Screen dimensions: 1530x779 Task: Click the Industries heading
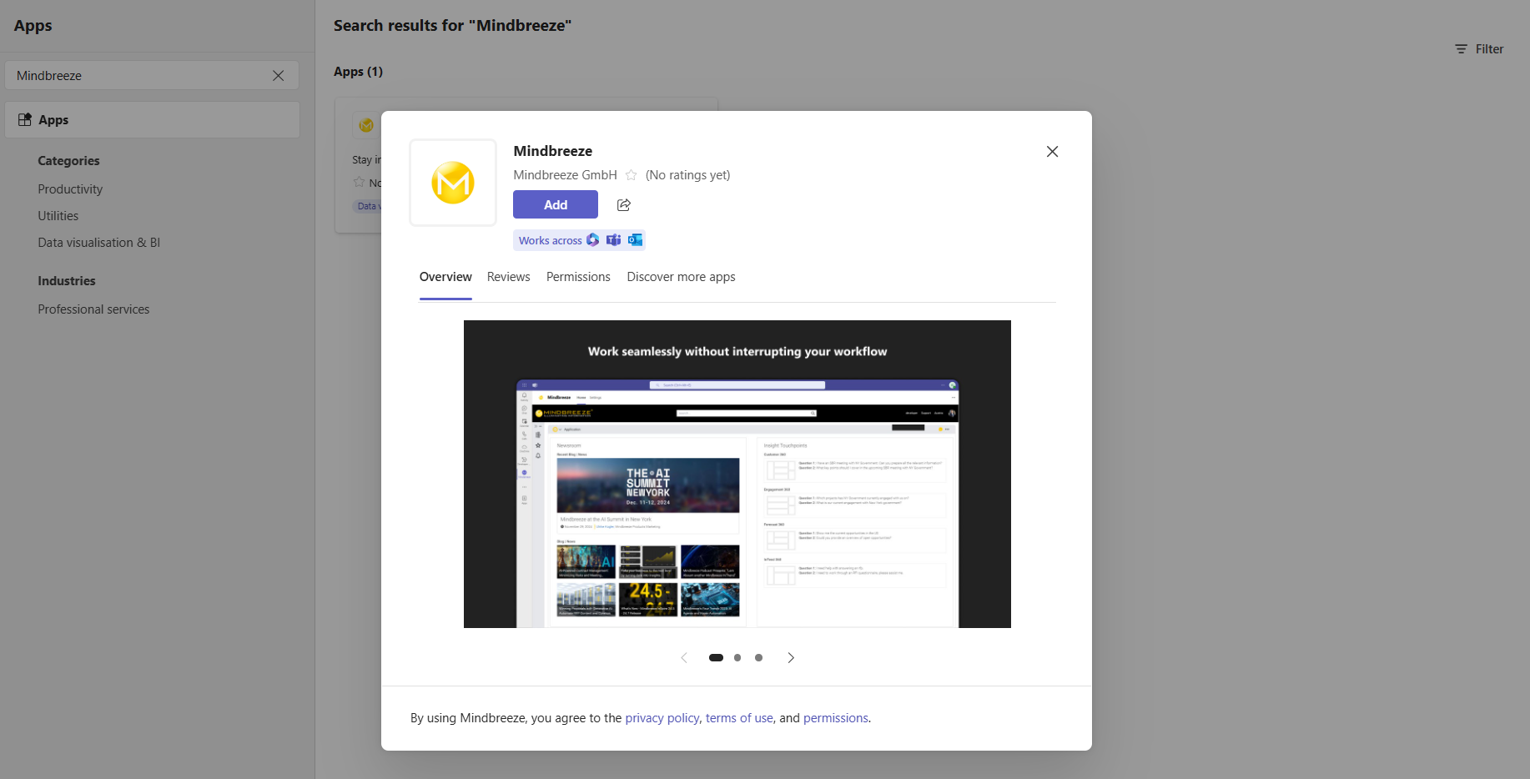pos(67,281)
